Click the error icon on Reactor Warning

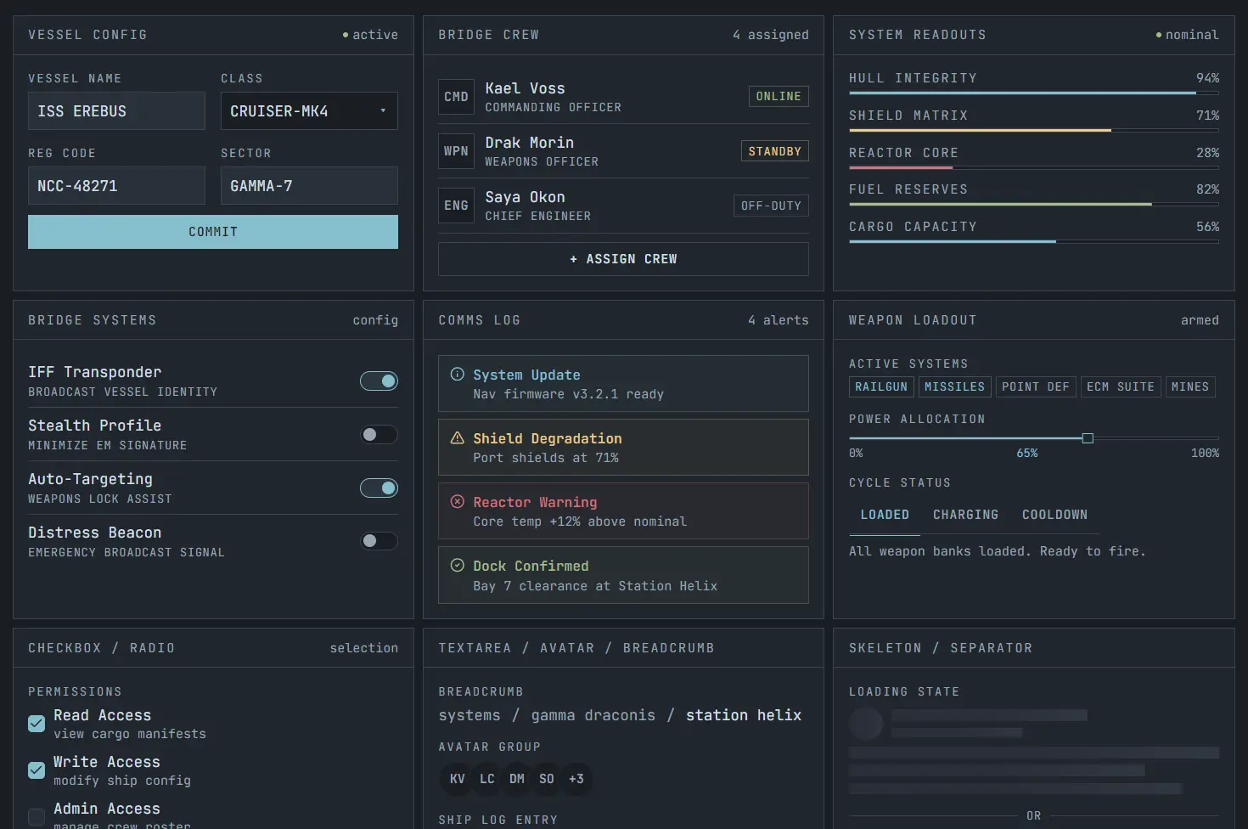pos(458,501)
